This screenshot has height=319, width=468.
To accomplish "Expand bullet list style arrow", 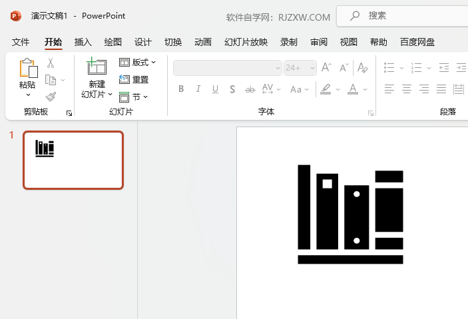I will [x=401, y=68].
